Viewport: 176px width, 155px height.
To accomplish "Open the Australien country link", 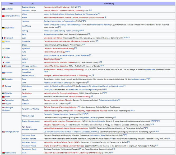I will point(9,9).
